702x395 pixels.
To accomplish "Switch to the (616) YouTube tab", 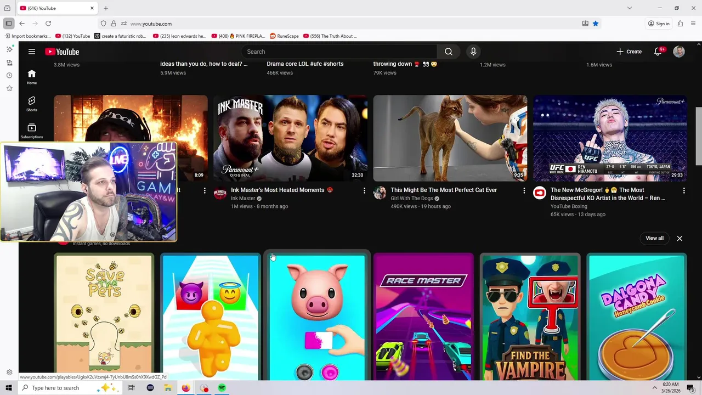I will point(58,8).
